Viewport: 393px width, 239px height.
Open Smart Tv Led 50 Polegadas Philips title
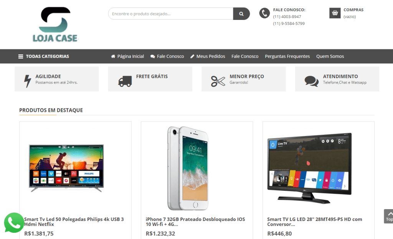pyautogui.click(x=74, y=222)
